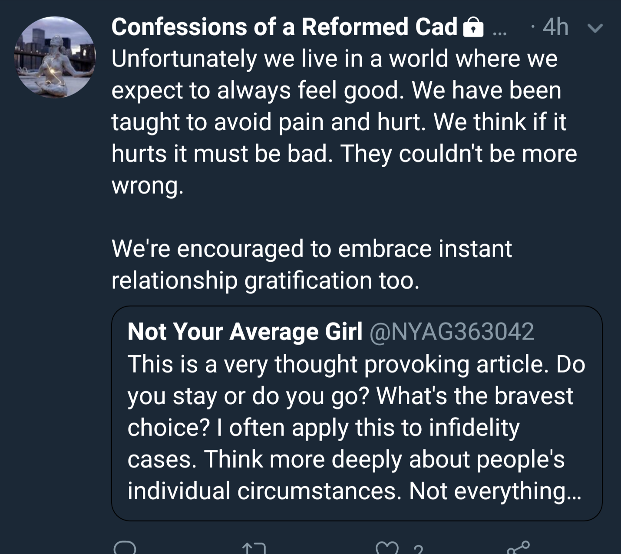Open the 'Confessions of a Reformed Cad' profile
621x554 pixels.
click(284, 27)
